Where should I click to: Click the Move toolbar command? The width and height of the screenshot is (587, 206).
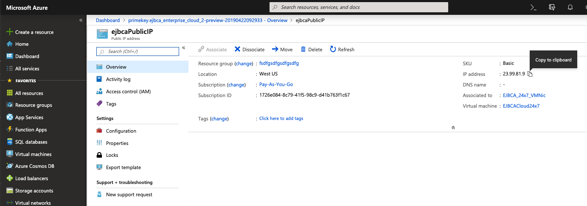pos(282,50)
